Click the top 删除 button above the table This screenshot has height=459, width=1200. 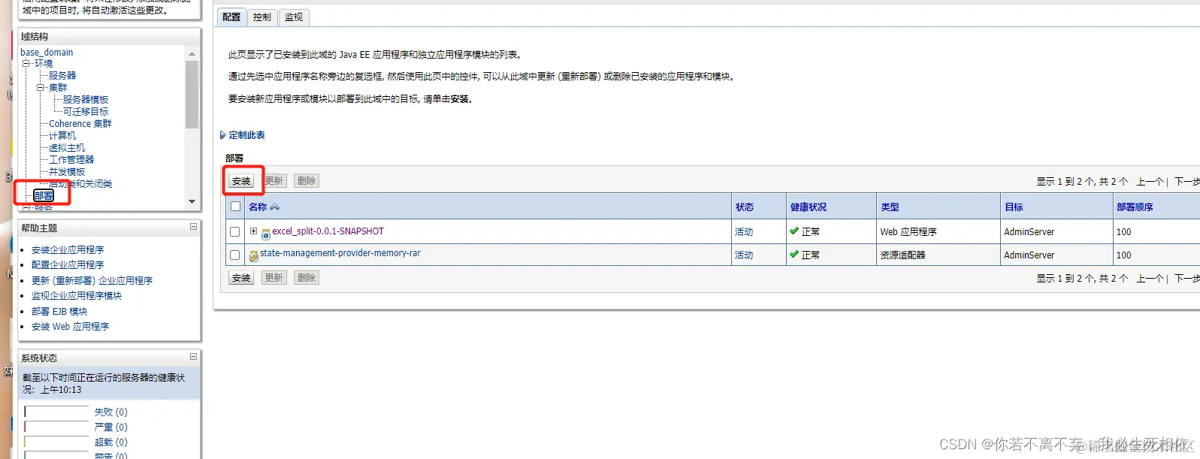307,181
